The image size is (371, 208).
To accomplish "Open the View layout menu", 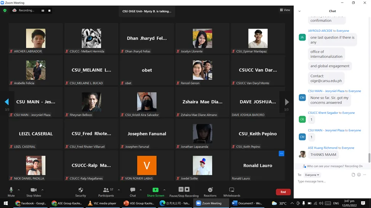I will pyautogui.click(x=285, y=10).
